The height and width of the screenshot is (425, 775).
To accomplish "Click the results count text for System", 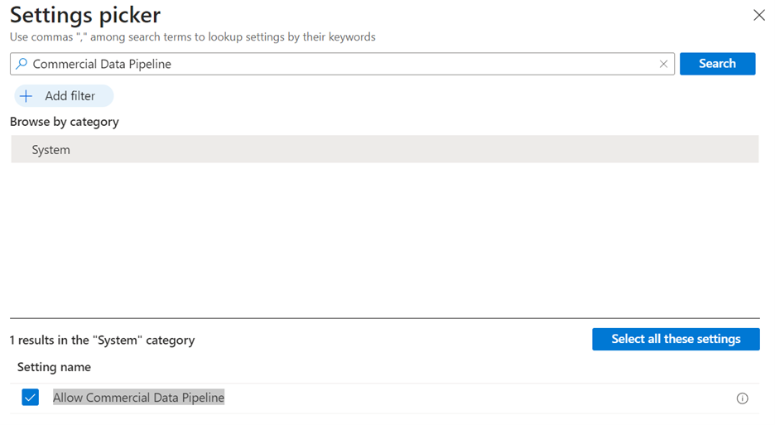I will pyautogui.click(x=102, y=340).
